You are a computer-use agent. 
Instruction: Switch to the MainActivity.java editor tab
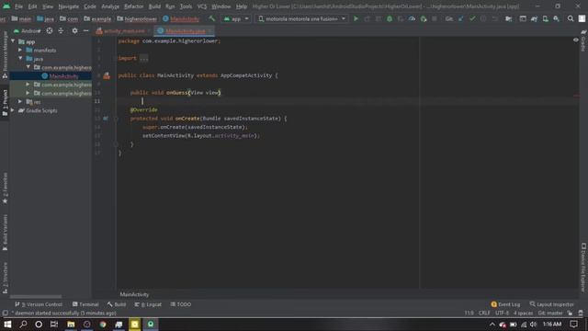(x=185, y=31)
